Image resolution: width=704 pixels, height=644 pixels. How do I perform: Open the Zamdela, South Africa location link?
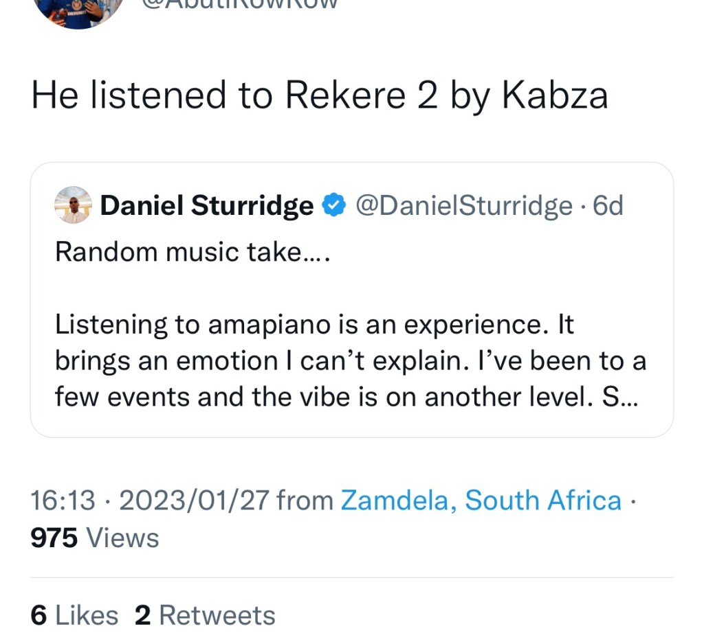[x=481, y=501]
